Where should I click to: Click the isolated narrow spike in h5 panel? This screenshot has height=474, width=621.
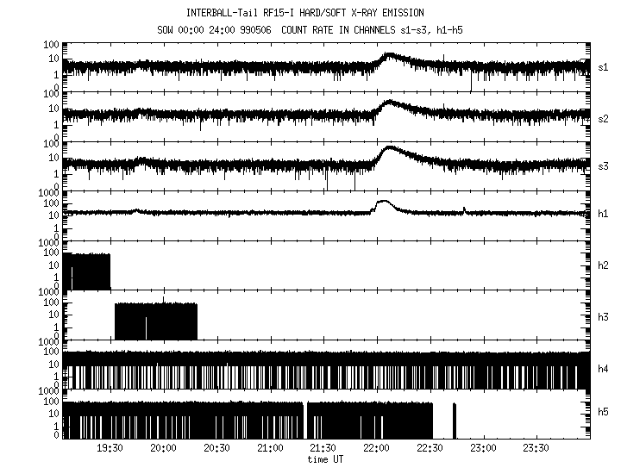pos(455,420)
